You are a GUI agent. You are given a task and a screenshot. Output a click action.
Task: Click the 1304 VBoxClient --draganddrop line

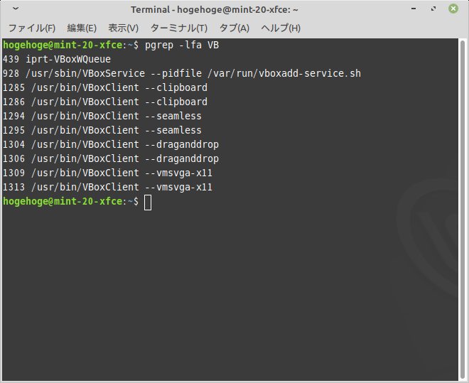point(111,144)
